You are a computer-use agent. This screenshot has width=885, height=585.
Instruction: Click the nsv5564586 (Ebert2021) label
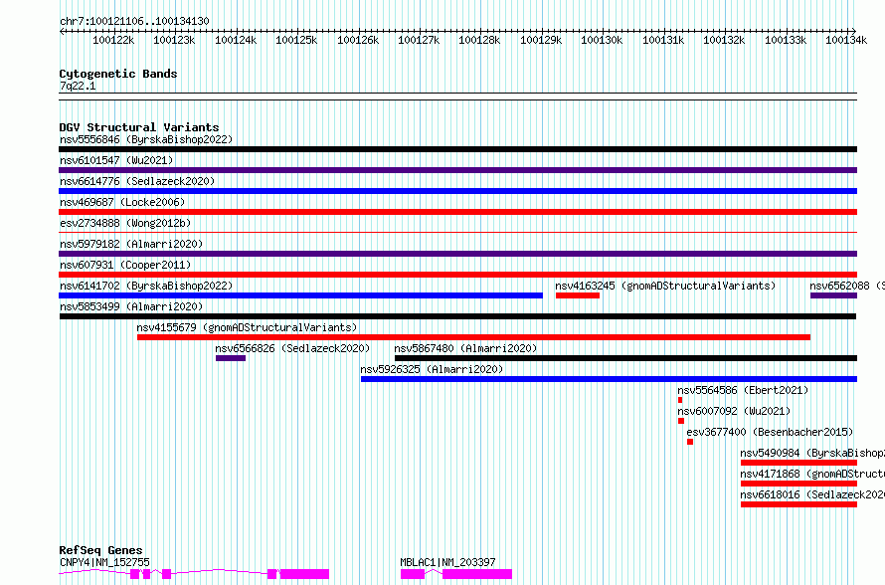coord(743,390)
